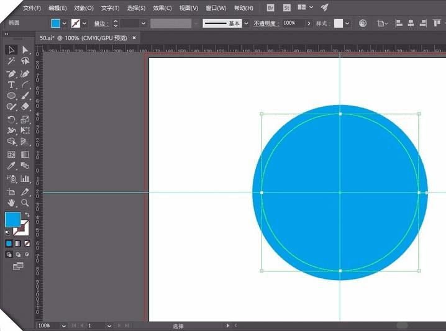
Task: Select the Type tool
Action: [x=11, y=84]
